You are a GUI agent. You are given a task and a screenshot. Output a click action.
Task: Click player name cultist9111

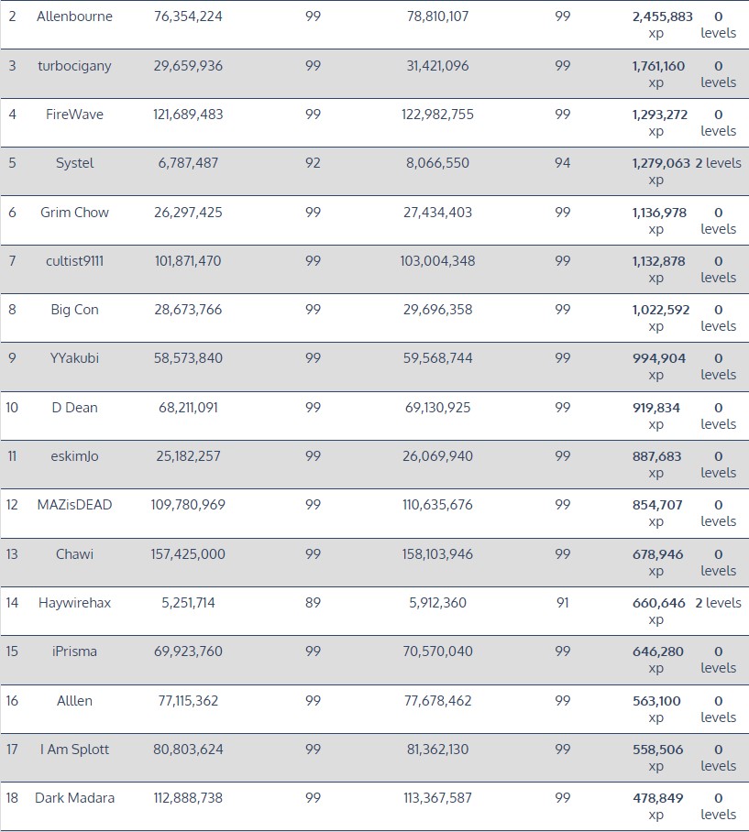click(x=74, y=261)
